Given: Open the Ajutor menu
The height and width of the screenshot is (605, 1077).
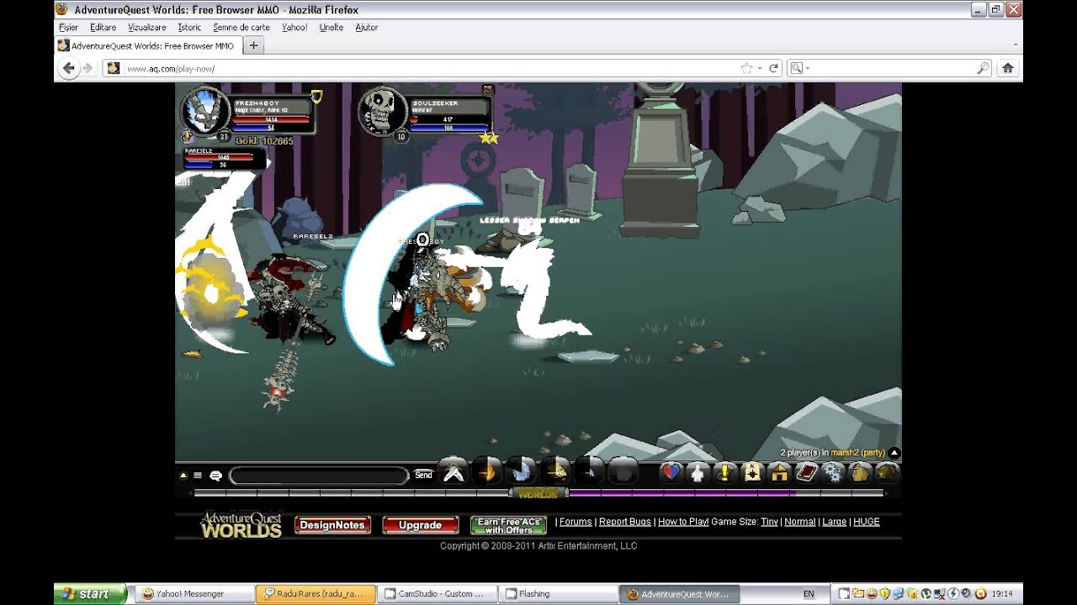Looking at the screenshot, I should click(x=367, y=27).
